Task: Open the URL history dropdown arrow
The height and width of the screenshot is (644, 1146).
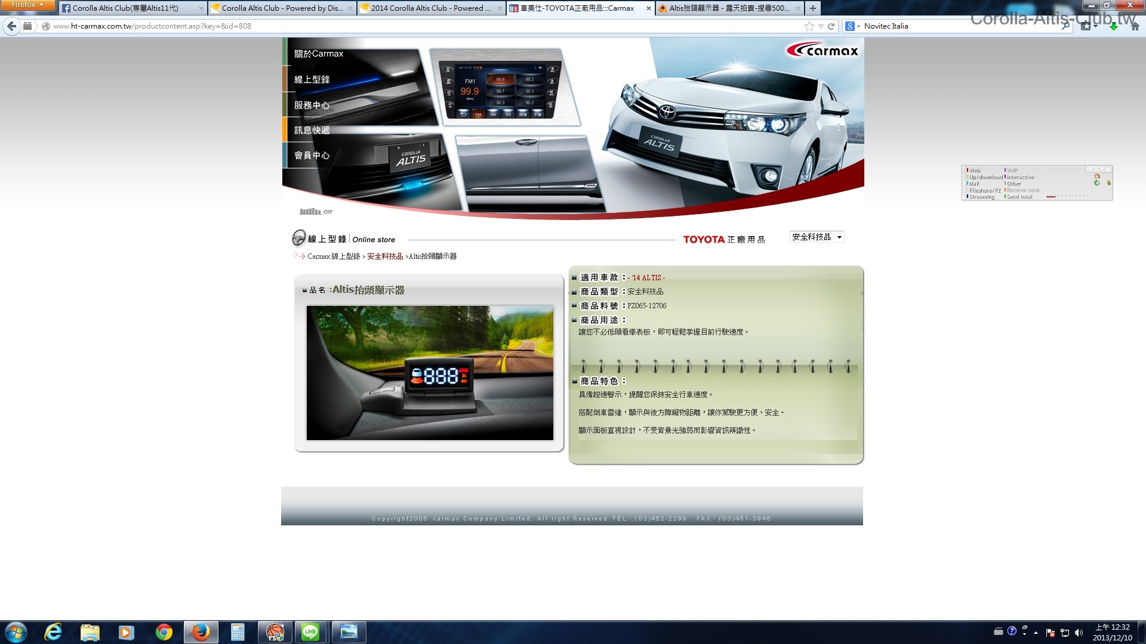Action: tap(821, 26)
